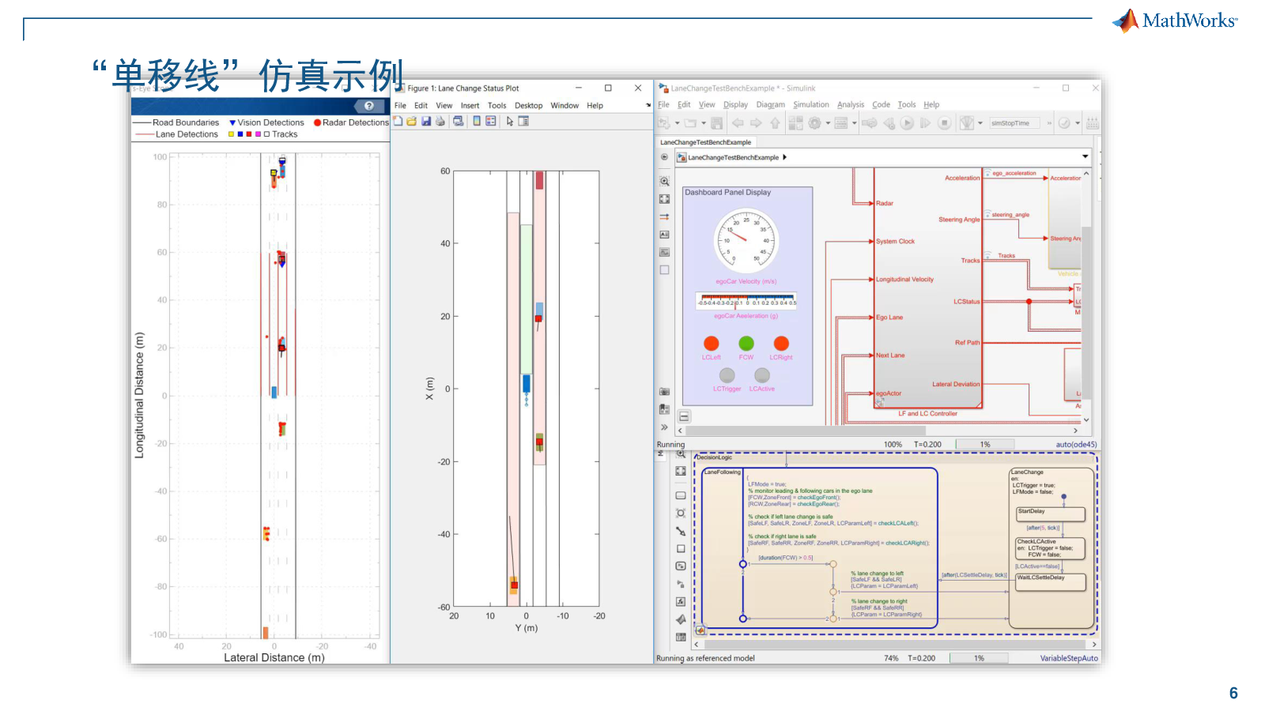Open Diagram menu in Simulink
The width and height of the screenshot is (1265, 711).
pos(770,104)
